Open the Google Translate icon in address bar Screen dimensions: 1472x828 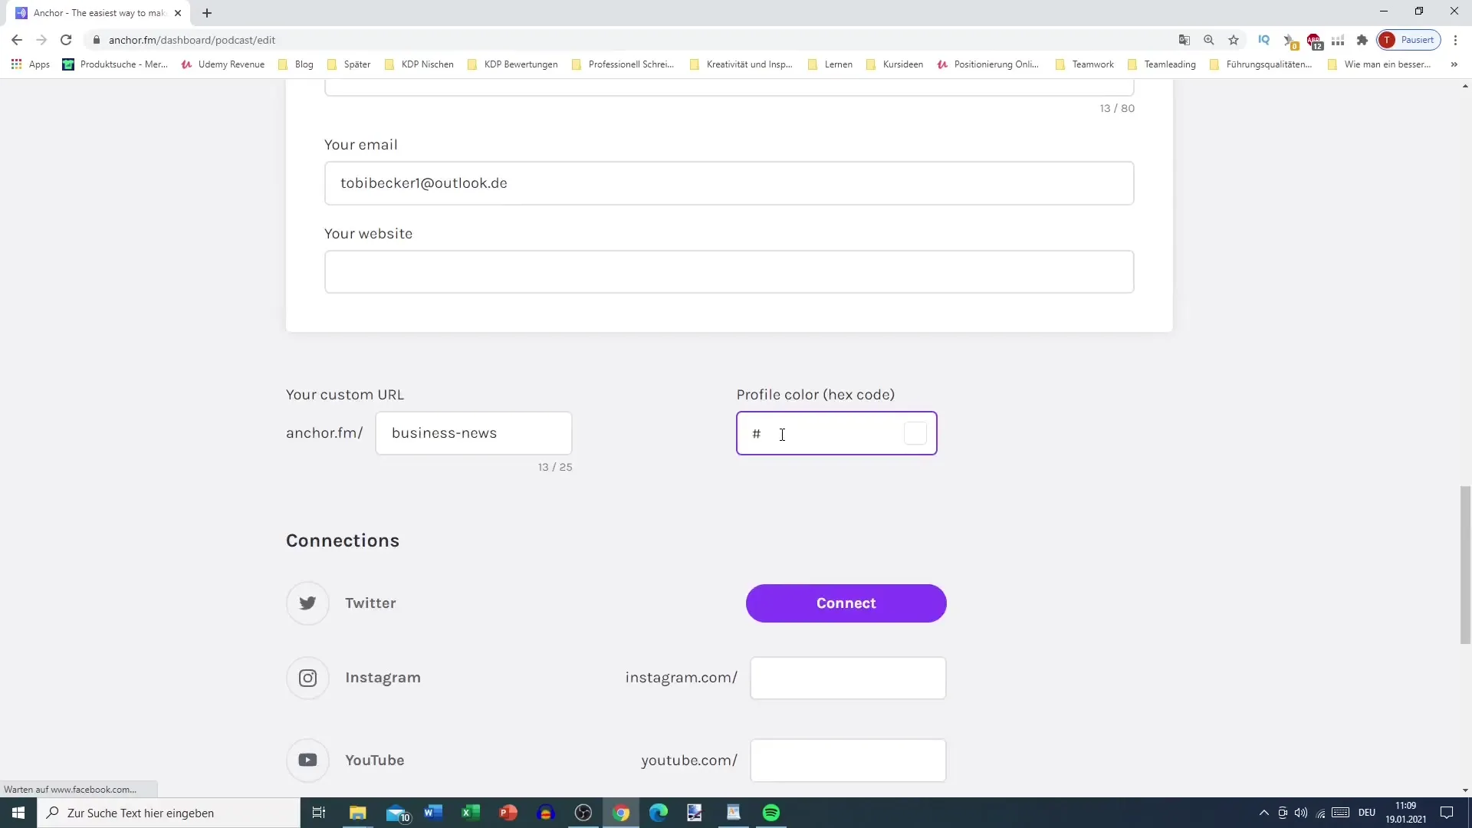[1184, 40]
